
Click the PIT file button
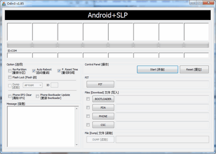pyautogui.click(x=100, y=84)
